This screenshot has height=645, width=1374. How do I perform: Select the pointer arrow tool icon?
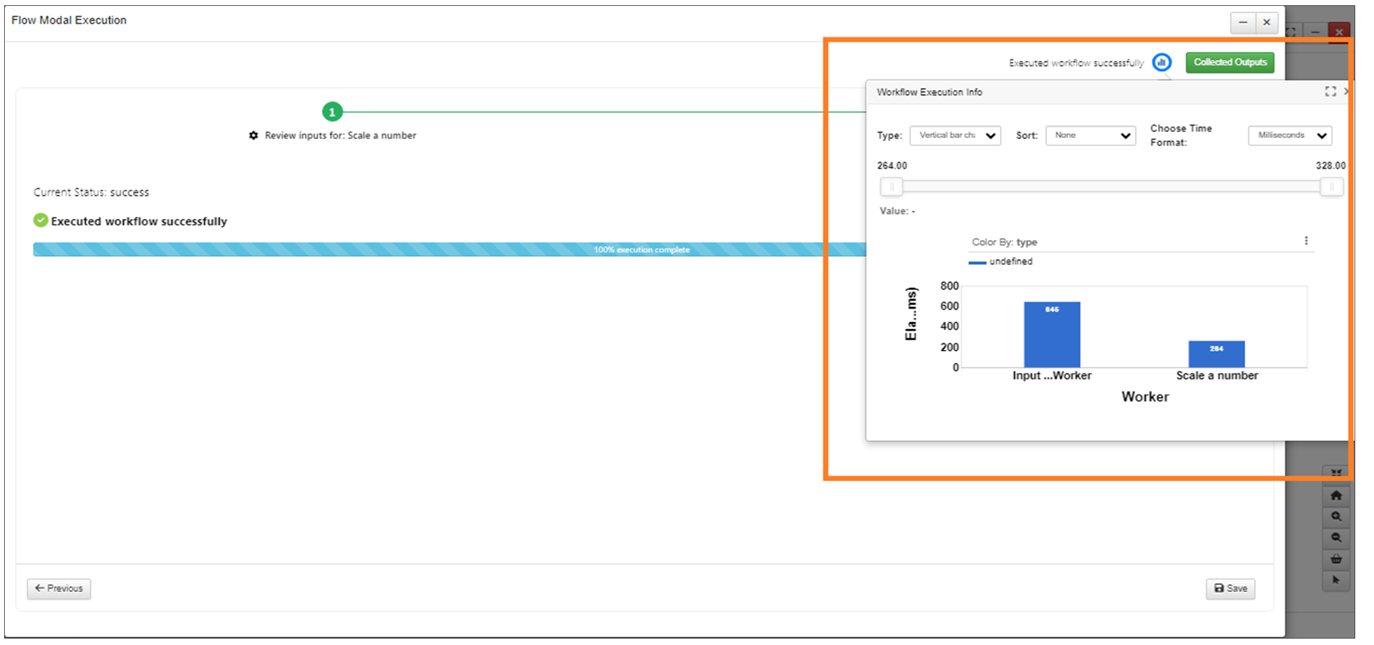(1336, 580)
